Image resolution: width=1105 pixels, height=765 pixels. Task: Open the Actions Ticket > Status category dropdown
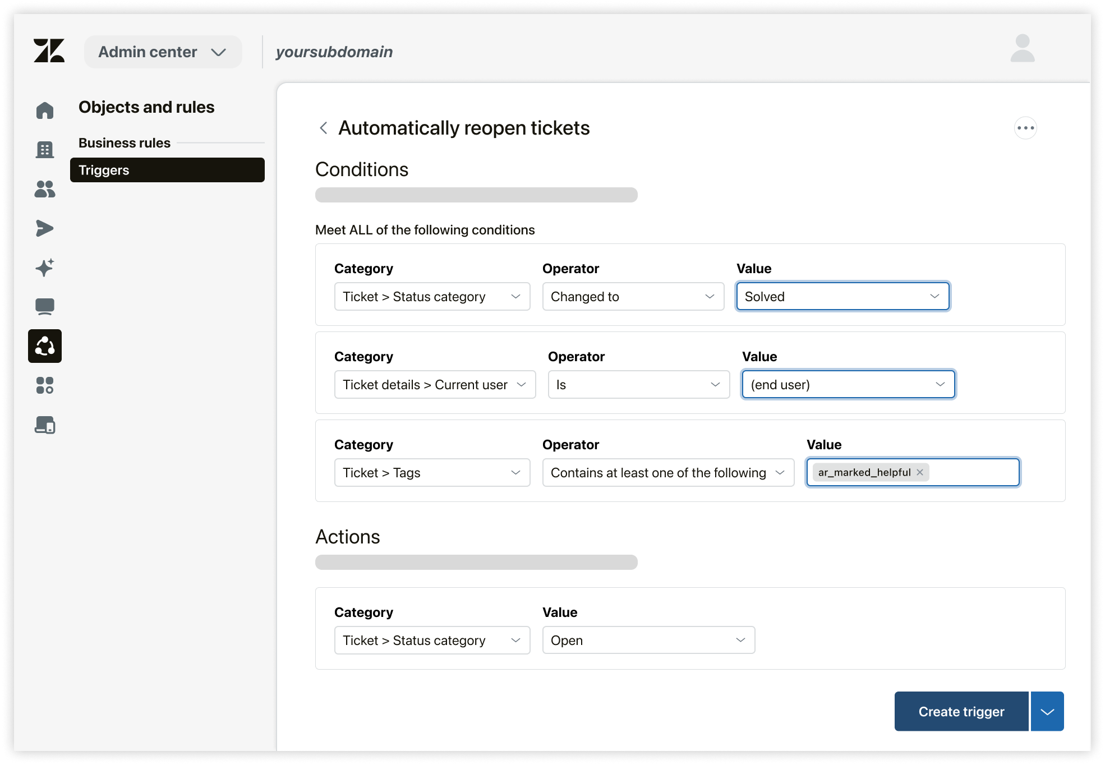coord(432,640)
